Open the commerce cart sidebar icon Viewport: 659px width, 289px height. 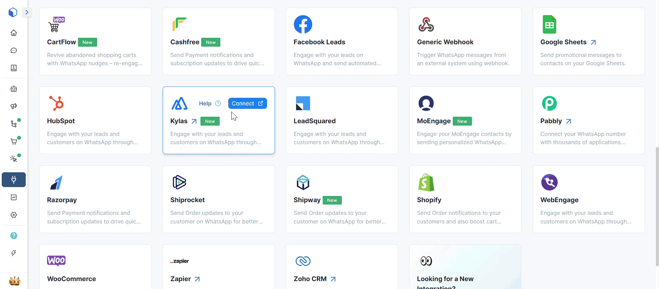coord(14,141)
